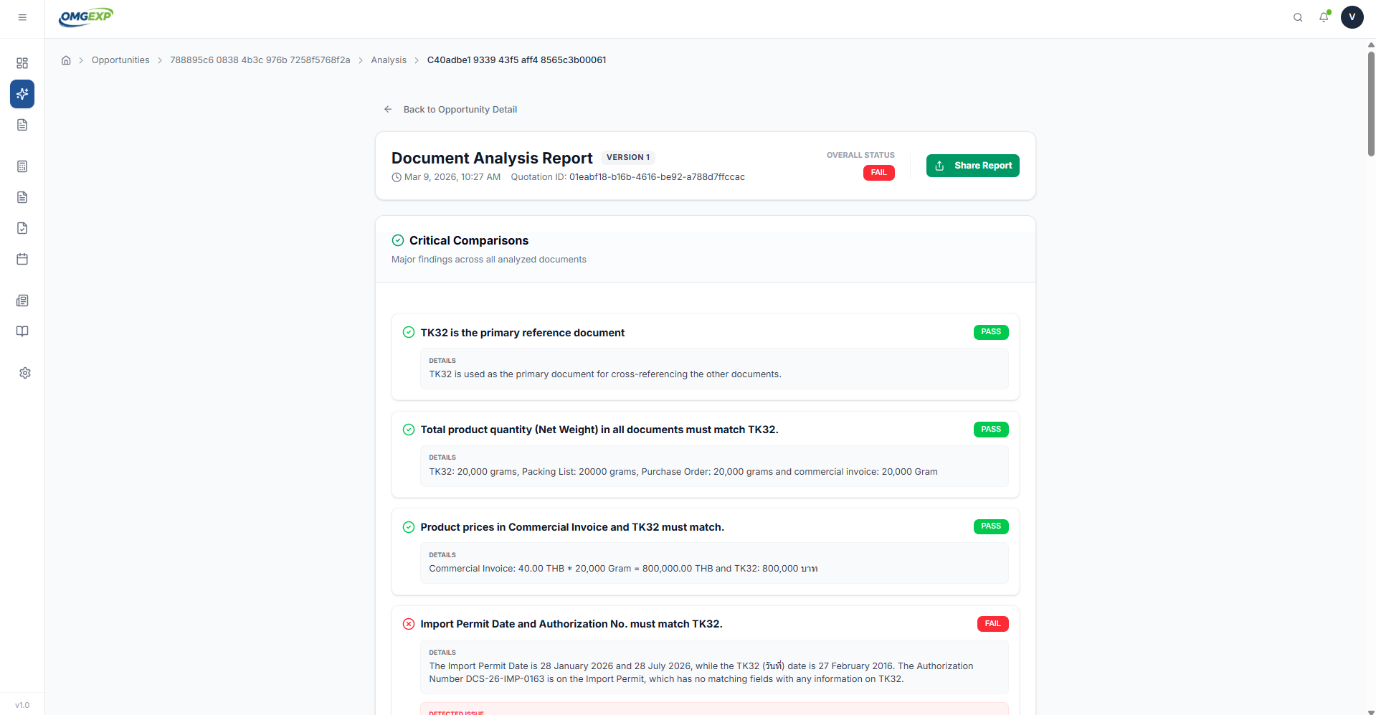Navigate to Analysis breadcrumb
1376x715 pixels.
coord(389,60)
